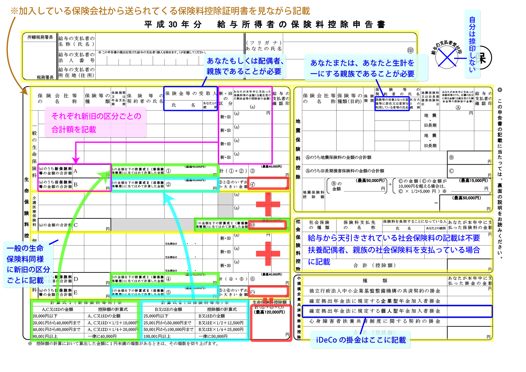526x372 pixels.
Task: Click vertical note この申告書の記載に当たっては
Action: pyautogui.click(x=500, y=173)
